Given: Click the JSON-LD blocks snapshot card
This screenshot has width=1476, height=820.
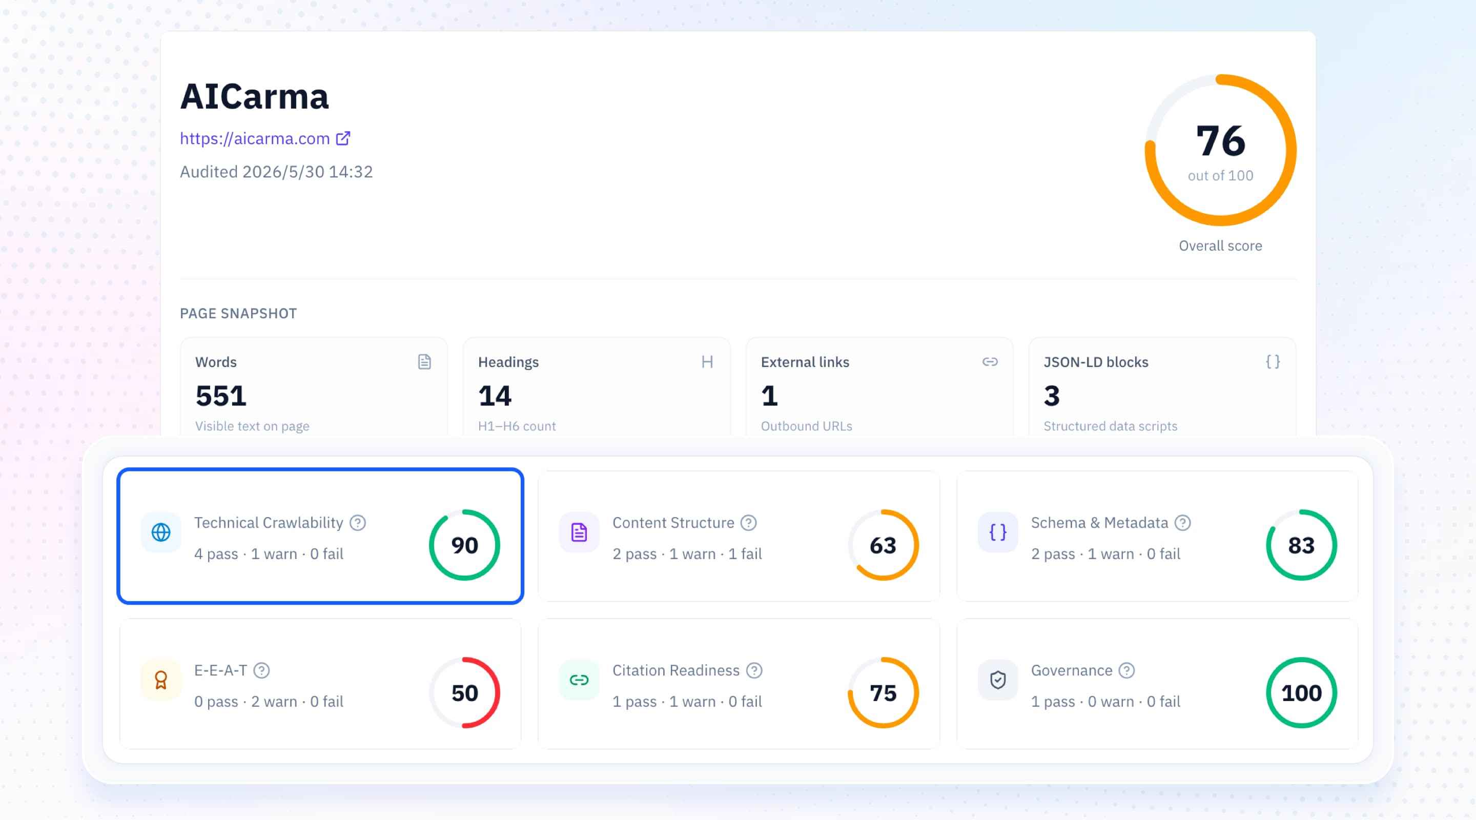Looking at the screenshot, I should point(1162,388).
